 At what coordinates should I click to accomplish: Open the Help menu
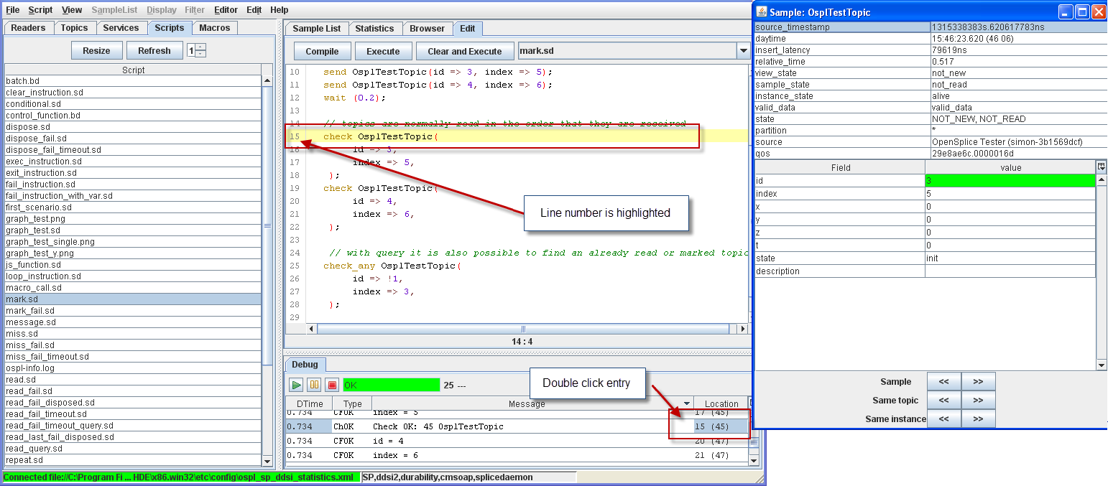280,10
